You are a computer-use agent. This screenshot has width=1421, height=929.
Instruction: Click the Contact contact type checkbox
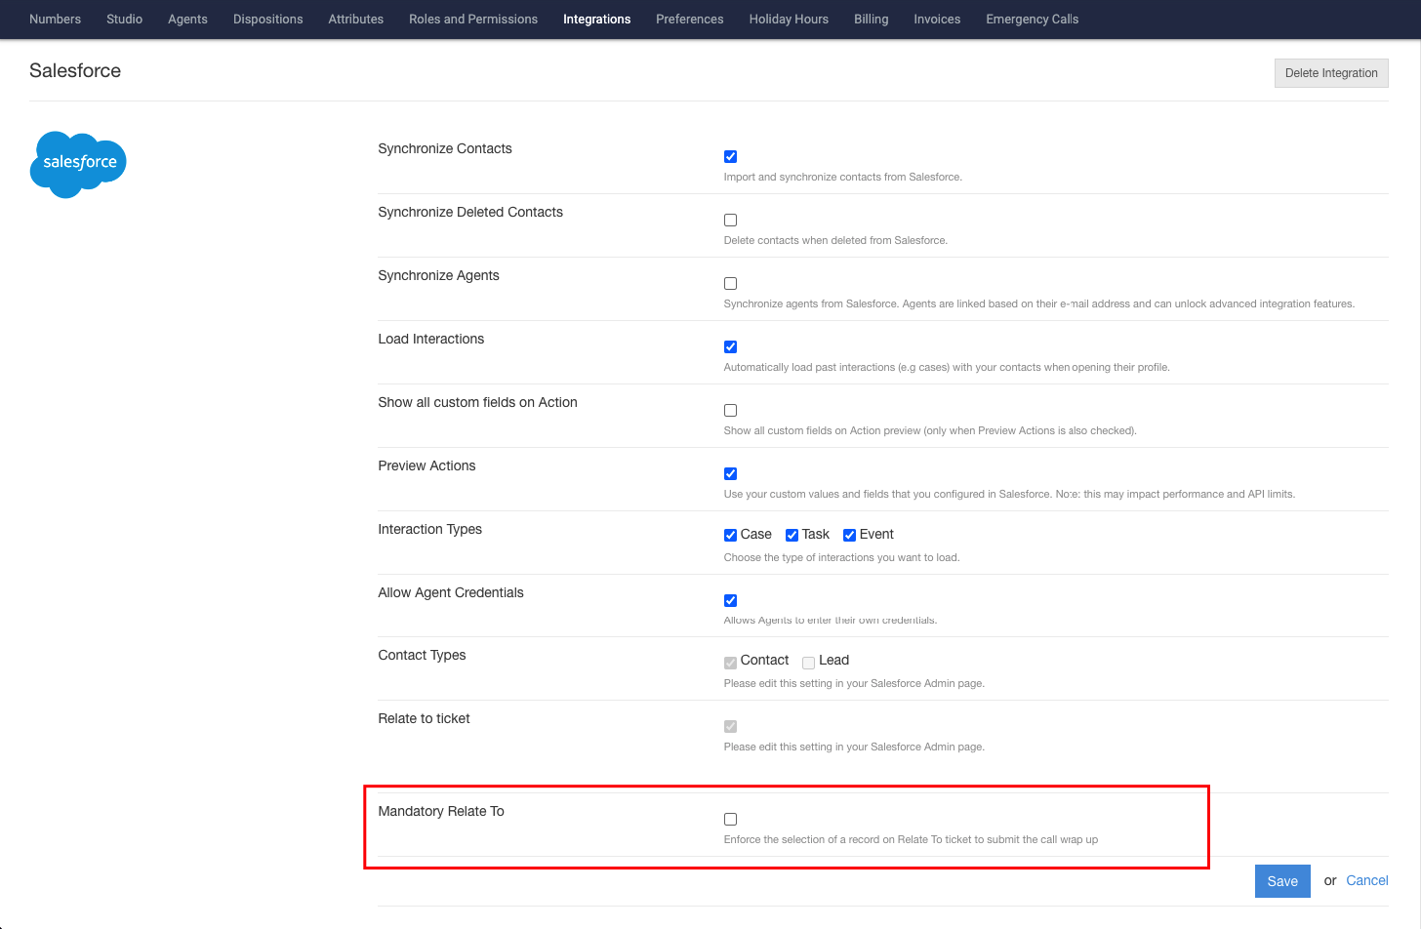pyautogui.click(x=730, y=663)
